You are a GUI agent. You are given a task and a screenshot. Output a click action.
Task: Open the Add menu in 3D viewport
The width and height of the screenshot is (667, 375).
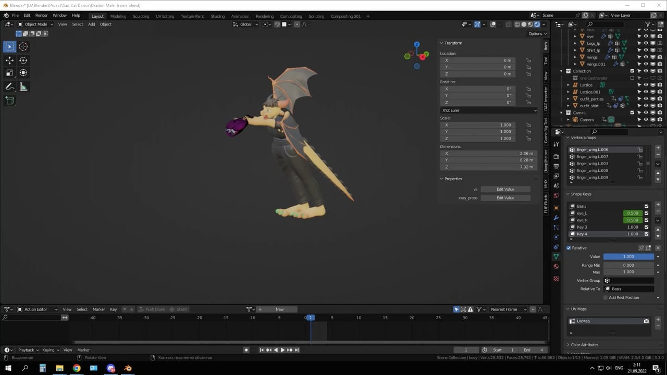click(91, 24)
